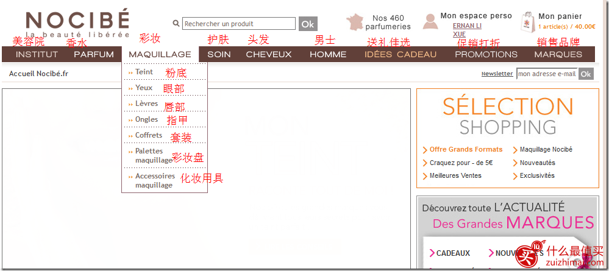Open Nos 460 parfumeries
This screenshot has width=609, height=271.
coord(388,23)
